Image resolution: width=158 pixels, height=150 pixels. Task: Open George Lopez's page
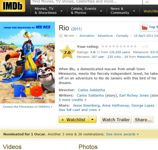click(143, 105)
